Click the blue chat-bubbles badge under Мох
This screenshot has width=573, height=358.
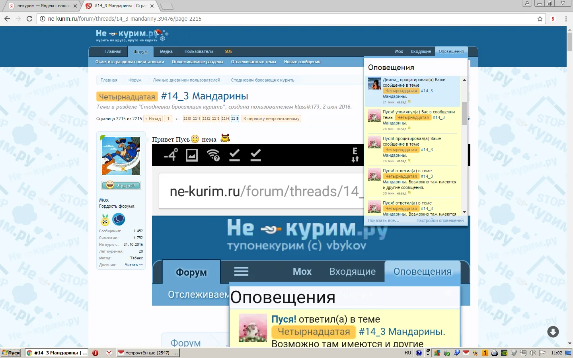point(119,219)
